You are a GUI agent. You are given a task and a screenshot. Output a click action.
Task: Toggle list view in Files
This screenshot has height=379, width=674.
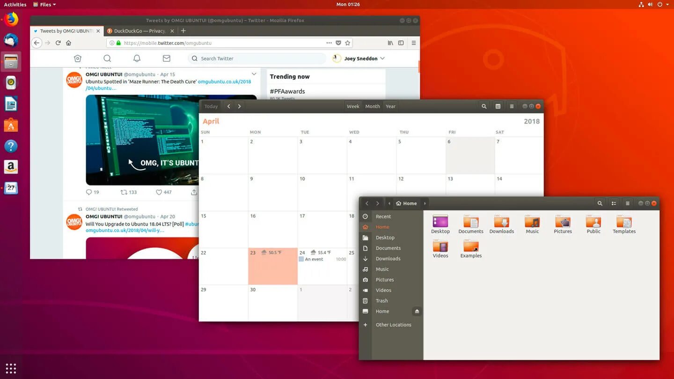coord(614,203)
